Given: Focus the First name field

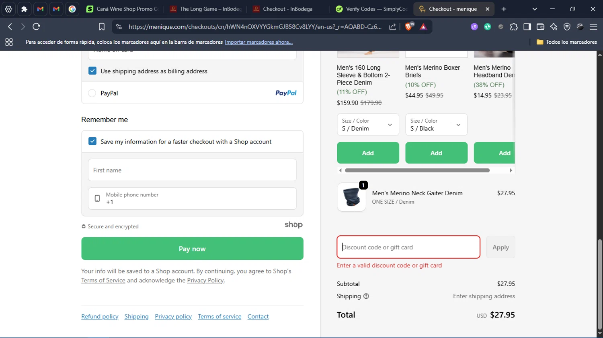Looking at the screenshot, I should point(192,170).
